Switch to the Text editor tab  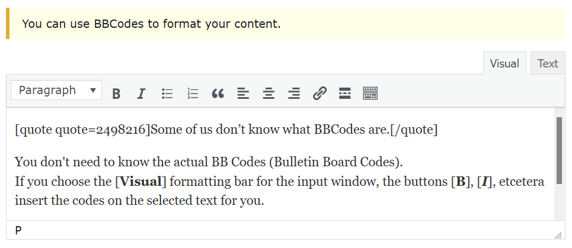(547, 63)
